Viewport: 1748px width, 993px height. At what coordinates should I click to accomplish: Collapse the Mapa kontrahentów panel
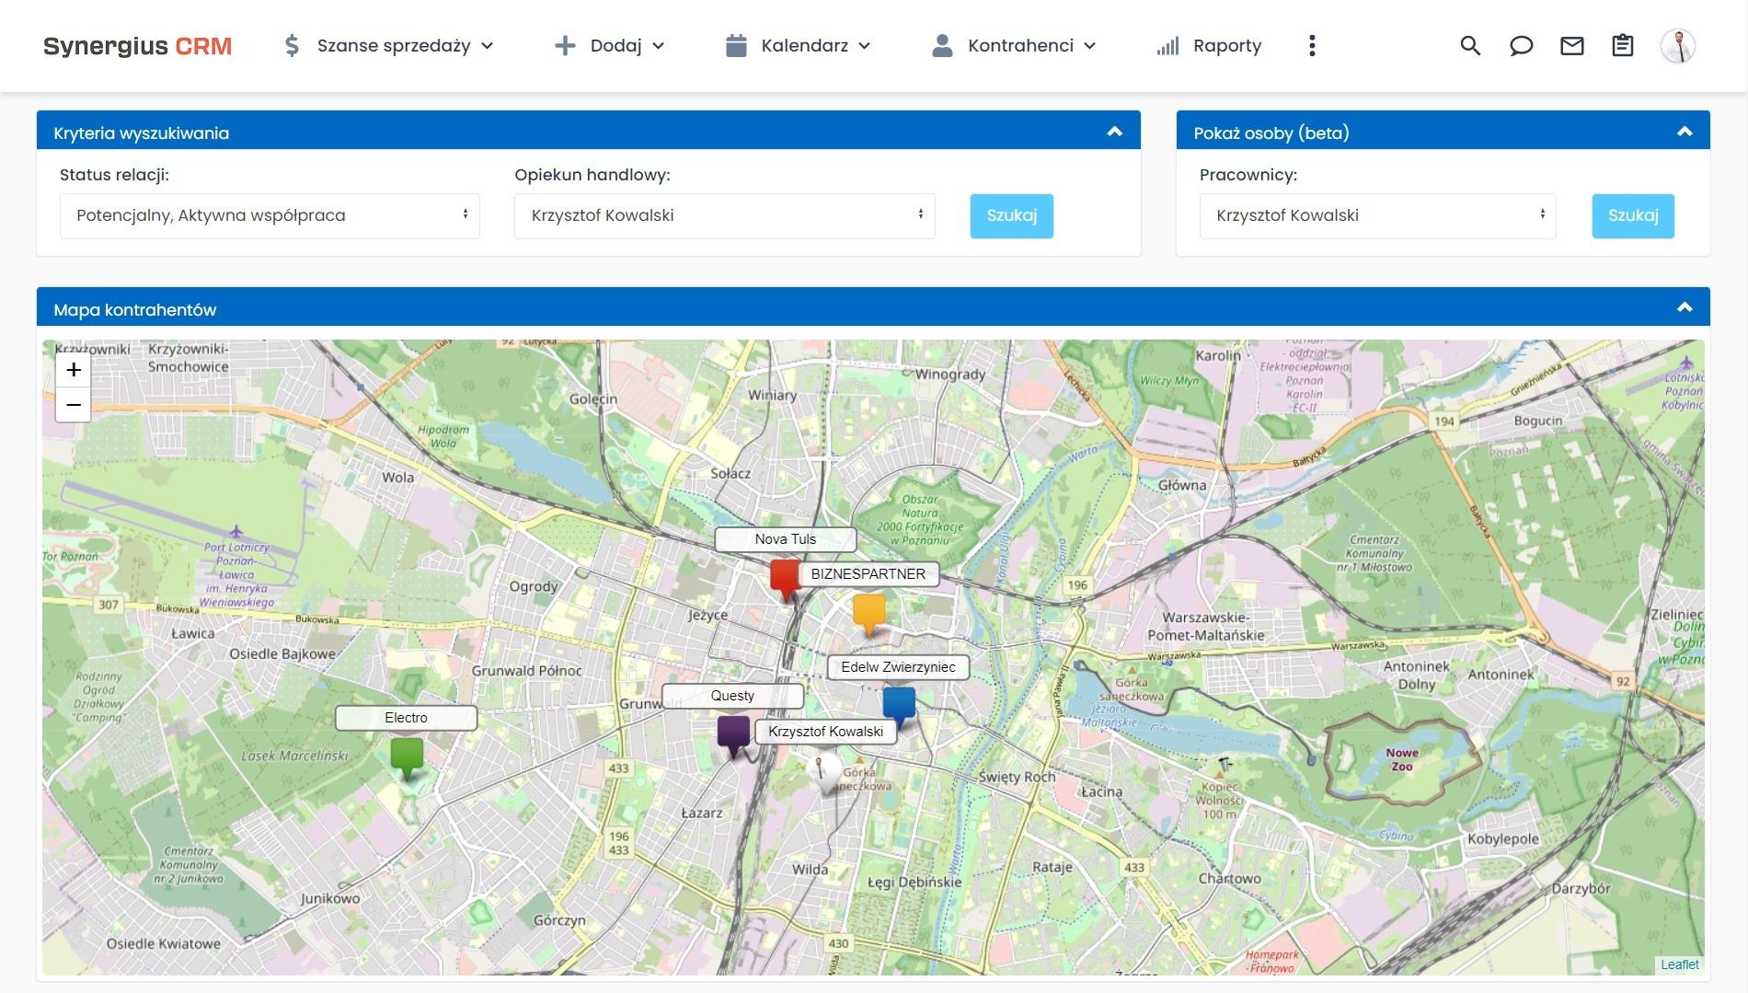[1685, 306]
